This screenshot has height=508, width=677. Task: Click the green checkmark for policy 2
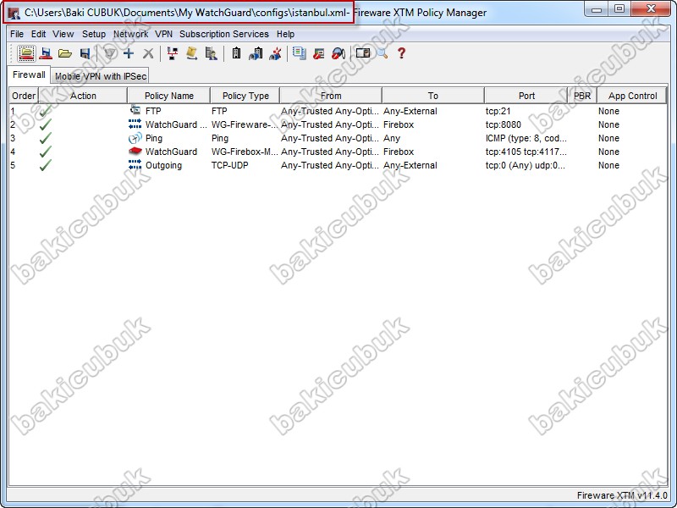click(x=46, y=124)
